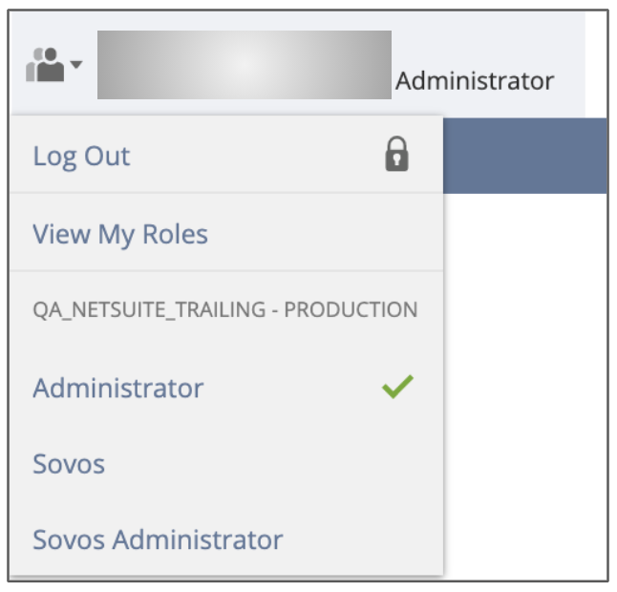Switch to the Sovos Administrator role

click(x=158, y=539)
